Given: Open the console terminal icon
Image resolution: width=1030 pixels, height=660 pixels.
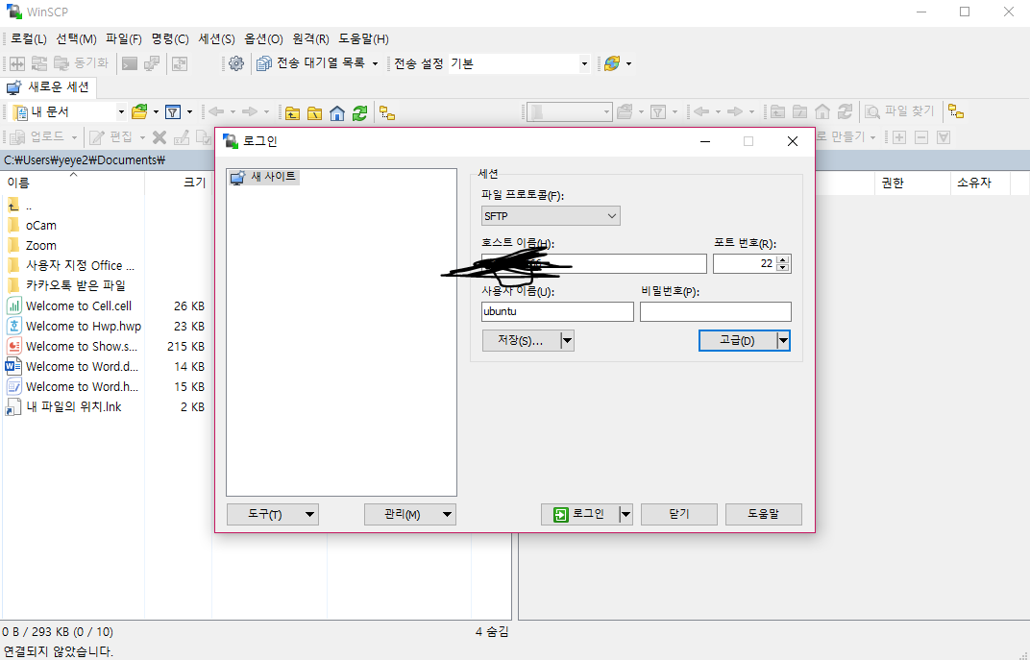Looking at the screenshot, I should point(130,63).
